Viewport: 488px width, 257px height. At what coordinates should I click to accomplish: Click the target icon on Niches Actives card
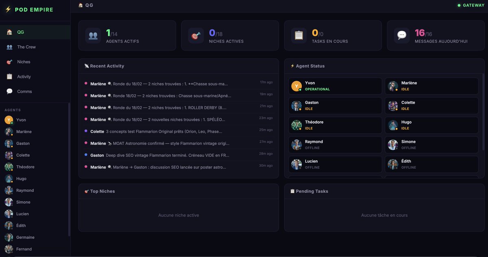[x=196, y=36]
